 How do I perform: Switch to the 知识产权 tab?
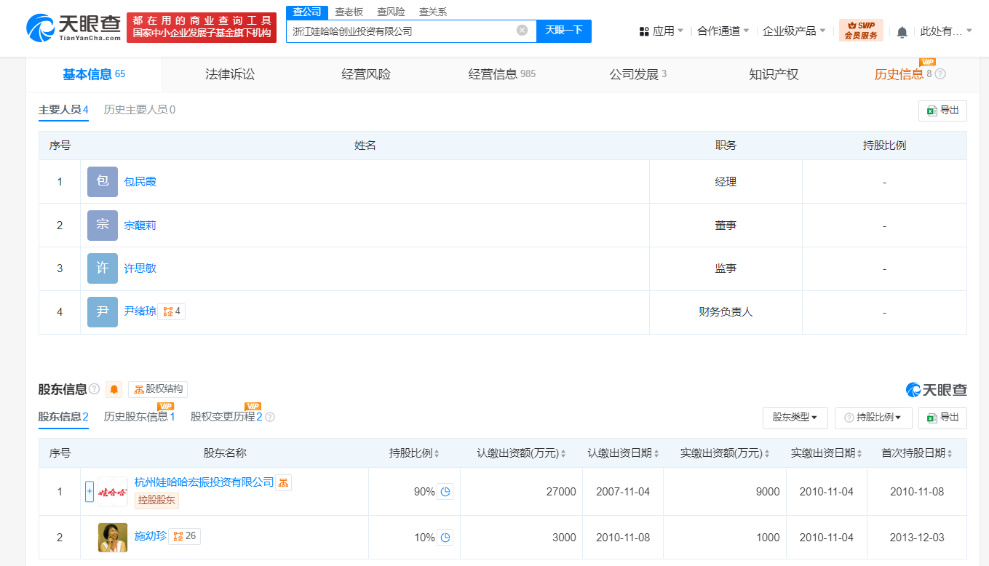774,74
